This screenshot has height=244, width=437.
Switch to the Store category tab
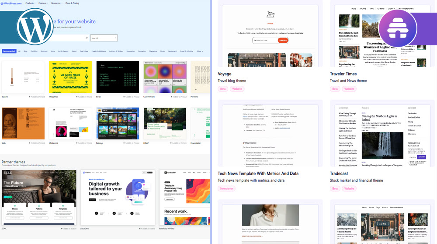(x=53, y=51)
